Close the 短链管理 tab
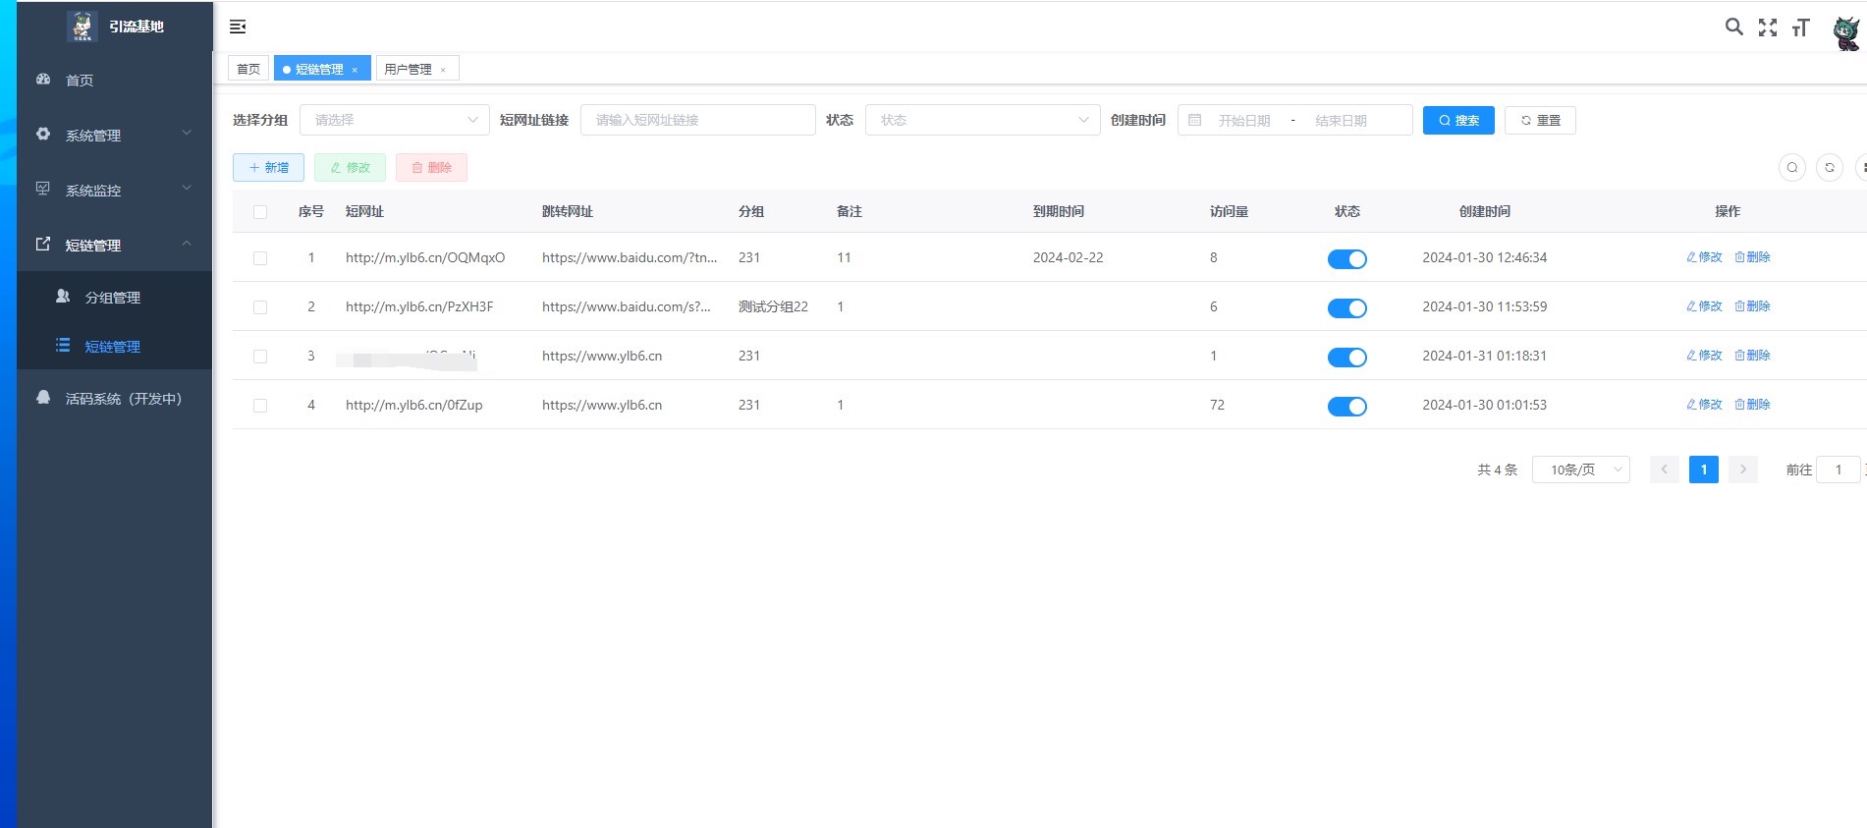The width and height of the screenshot is (1867, 828). 355,70
